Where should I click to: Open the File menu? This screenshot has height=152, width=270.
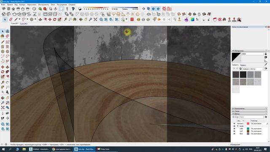tap(3, 5)
